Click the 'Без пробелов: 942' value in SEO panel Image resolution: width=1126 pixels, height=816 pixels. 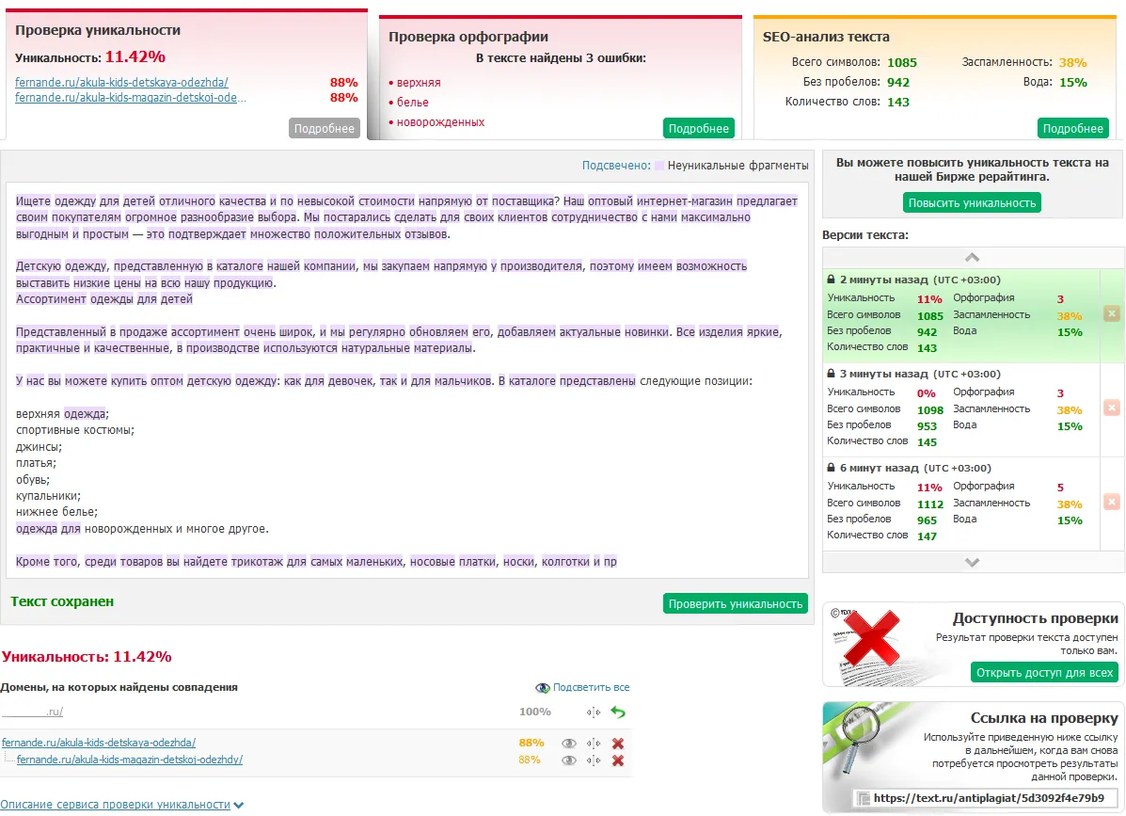[x=898, y=83]
